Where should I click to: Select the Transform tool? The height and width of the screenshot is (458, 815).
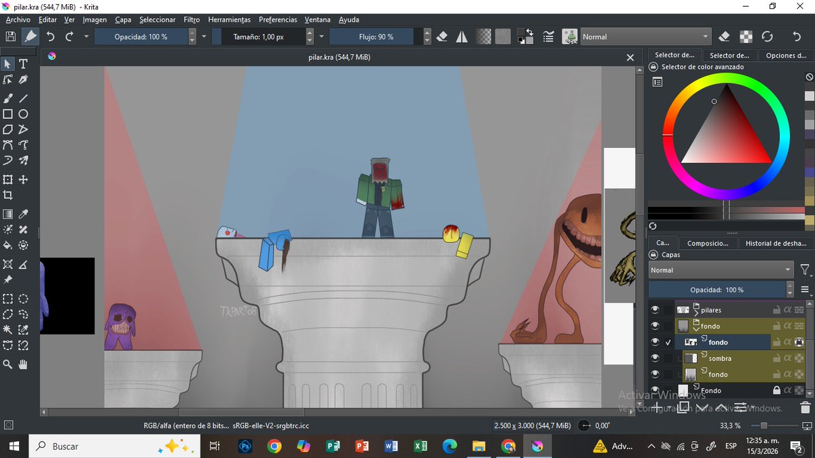[x=7, y=180]
